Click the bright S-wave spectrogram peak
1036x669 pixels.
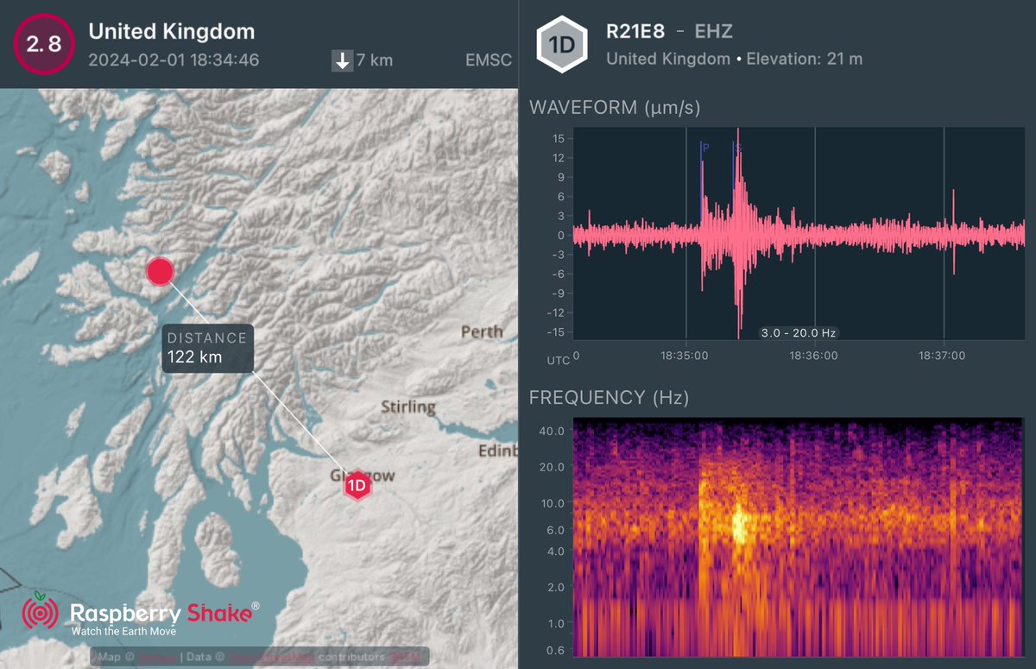(740, 524)
